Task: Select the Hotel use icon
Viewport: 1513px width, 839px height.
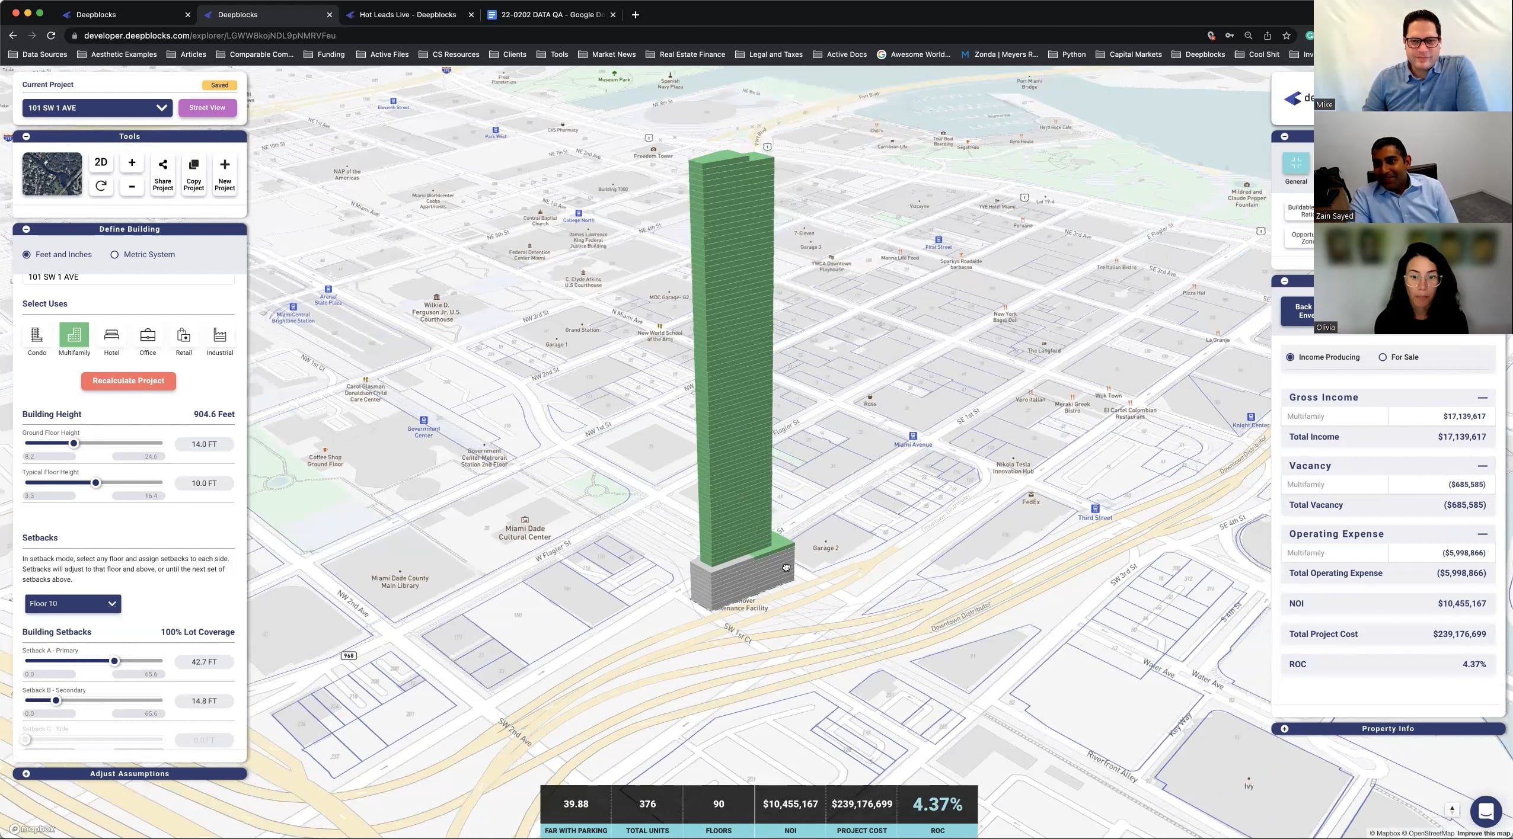Action: tap(111, 335)
